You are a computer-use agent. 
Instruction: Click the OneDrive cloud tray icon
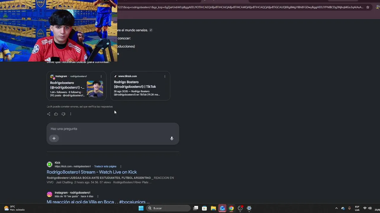343,208
